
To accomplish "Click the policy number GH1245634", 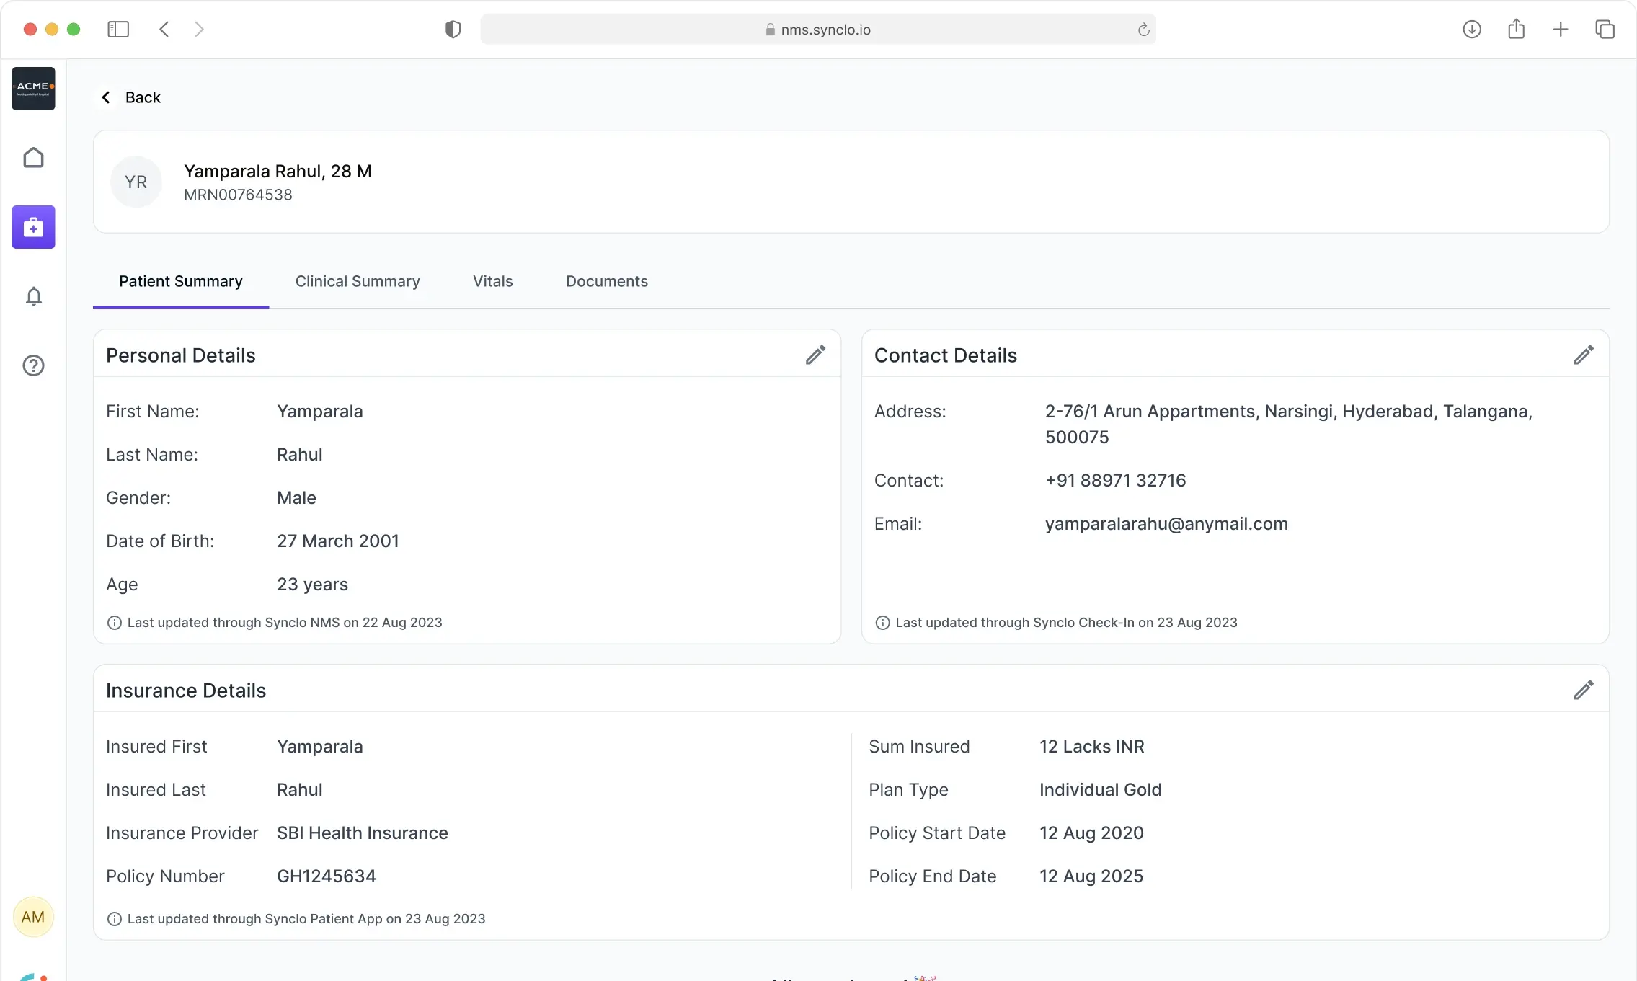I will coord(327,876).
